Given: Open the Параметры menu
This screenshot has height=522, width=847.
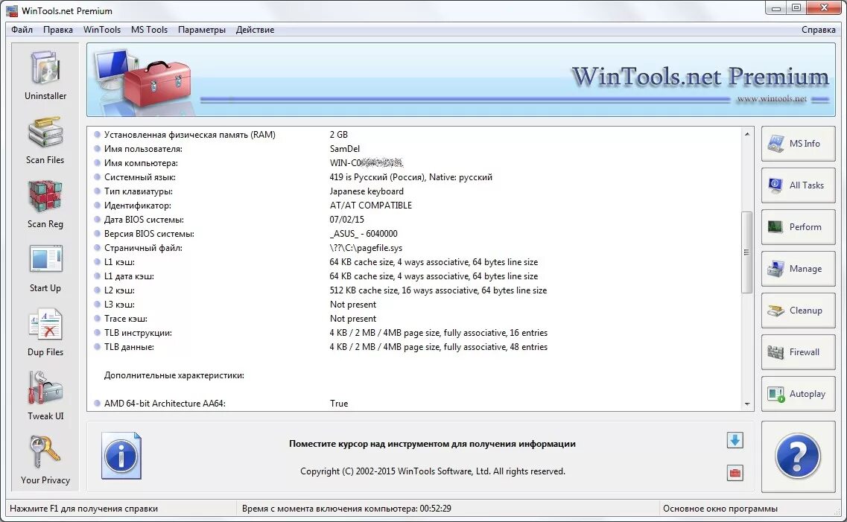Looking at the screenshot, I should click(x=201, y=30).
